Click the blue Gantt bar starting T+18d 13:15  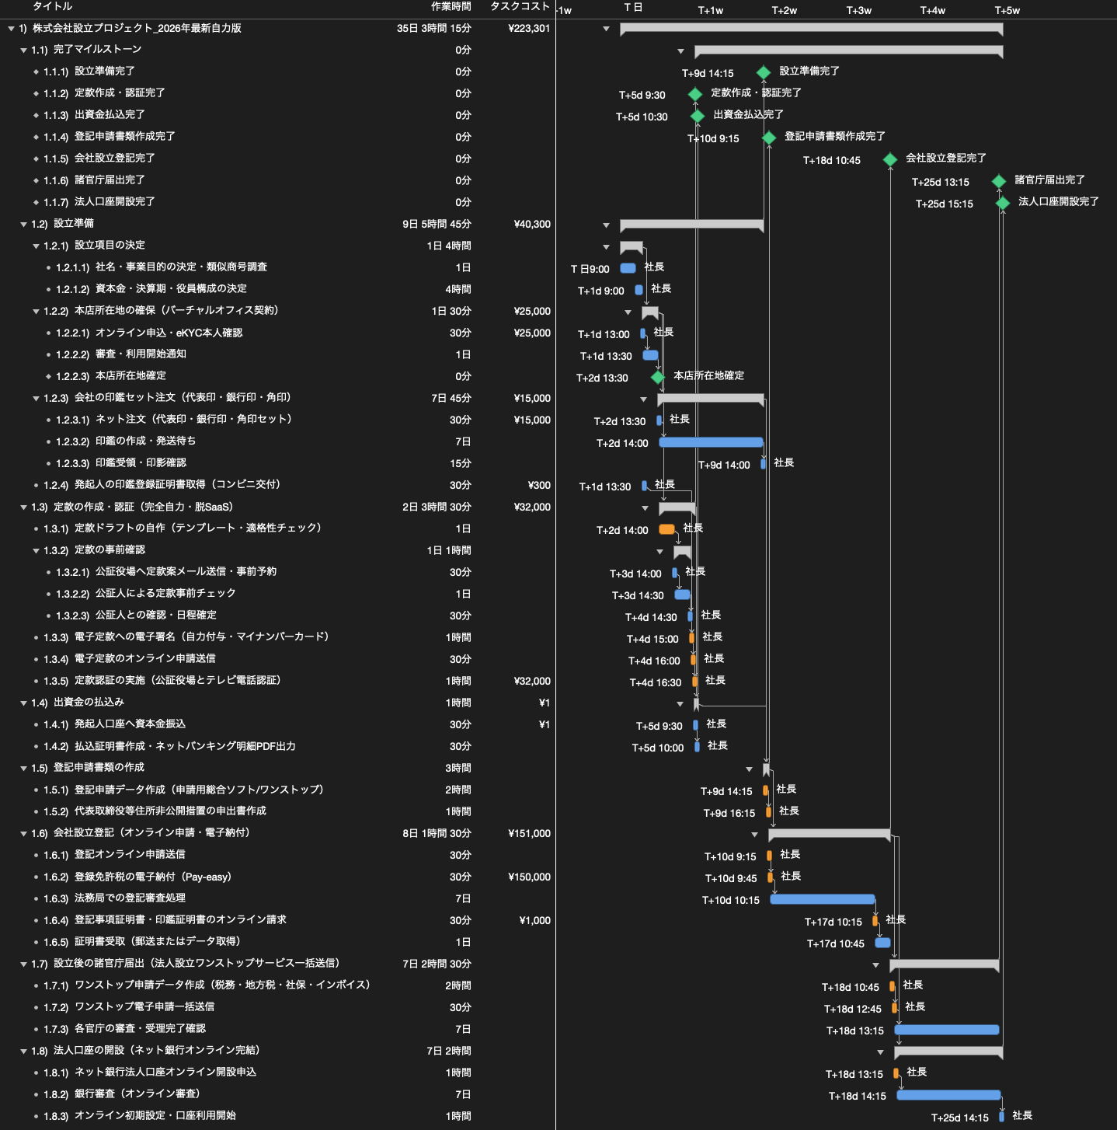pyautogui.click(x=947, y=1030)
